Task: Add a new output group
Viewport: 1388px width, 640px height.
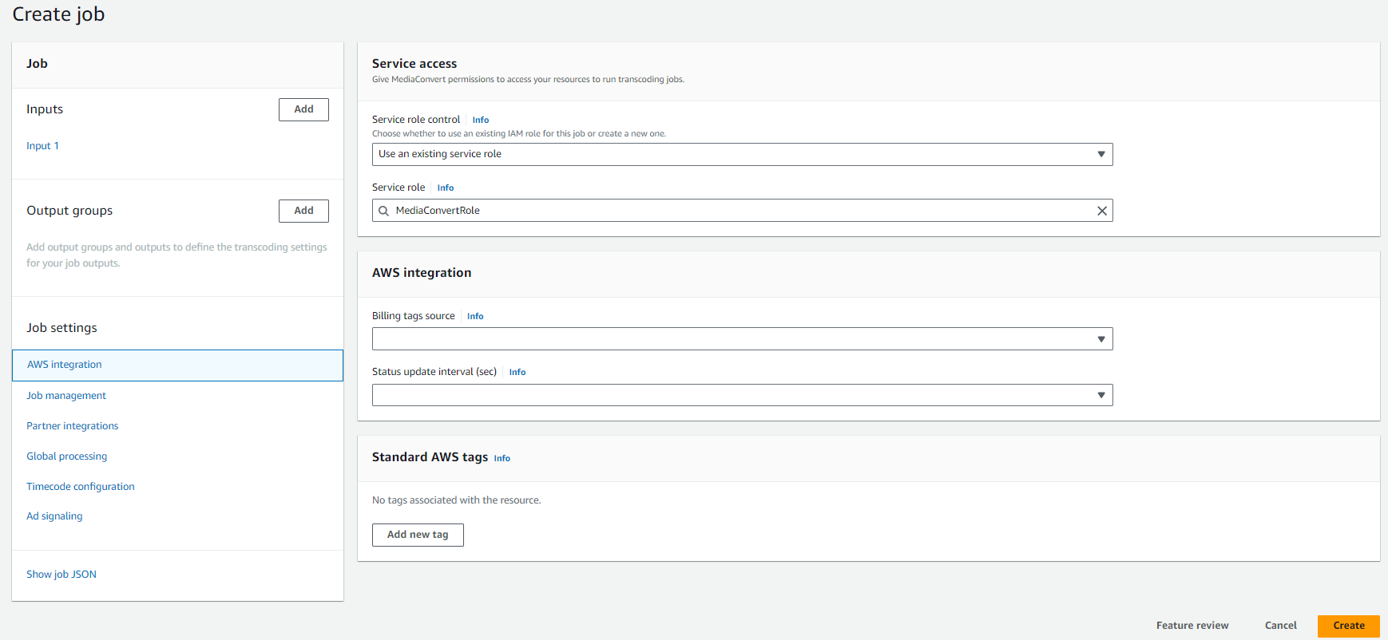Action: coord(303,211)
